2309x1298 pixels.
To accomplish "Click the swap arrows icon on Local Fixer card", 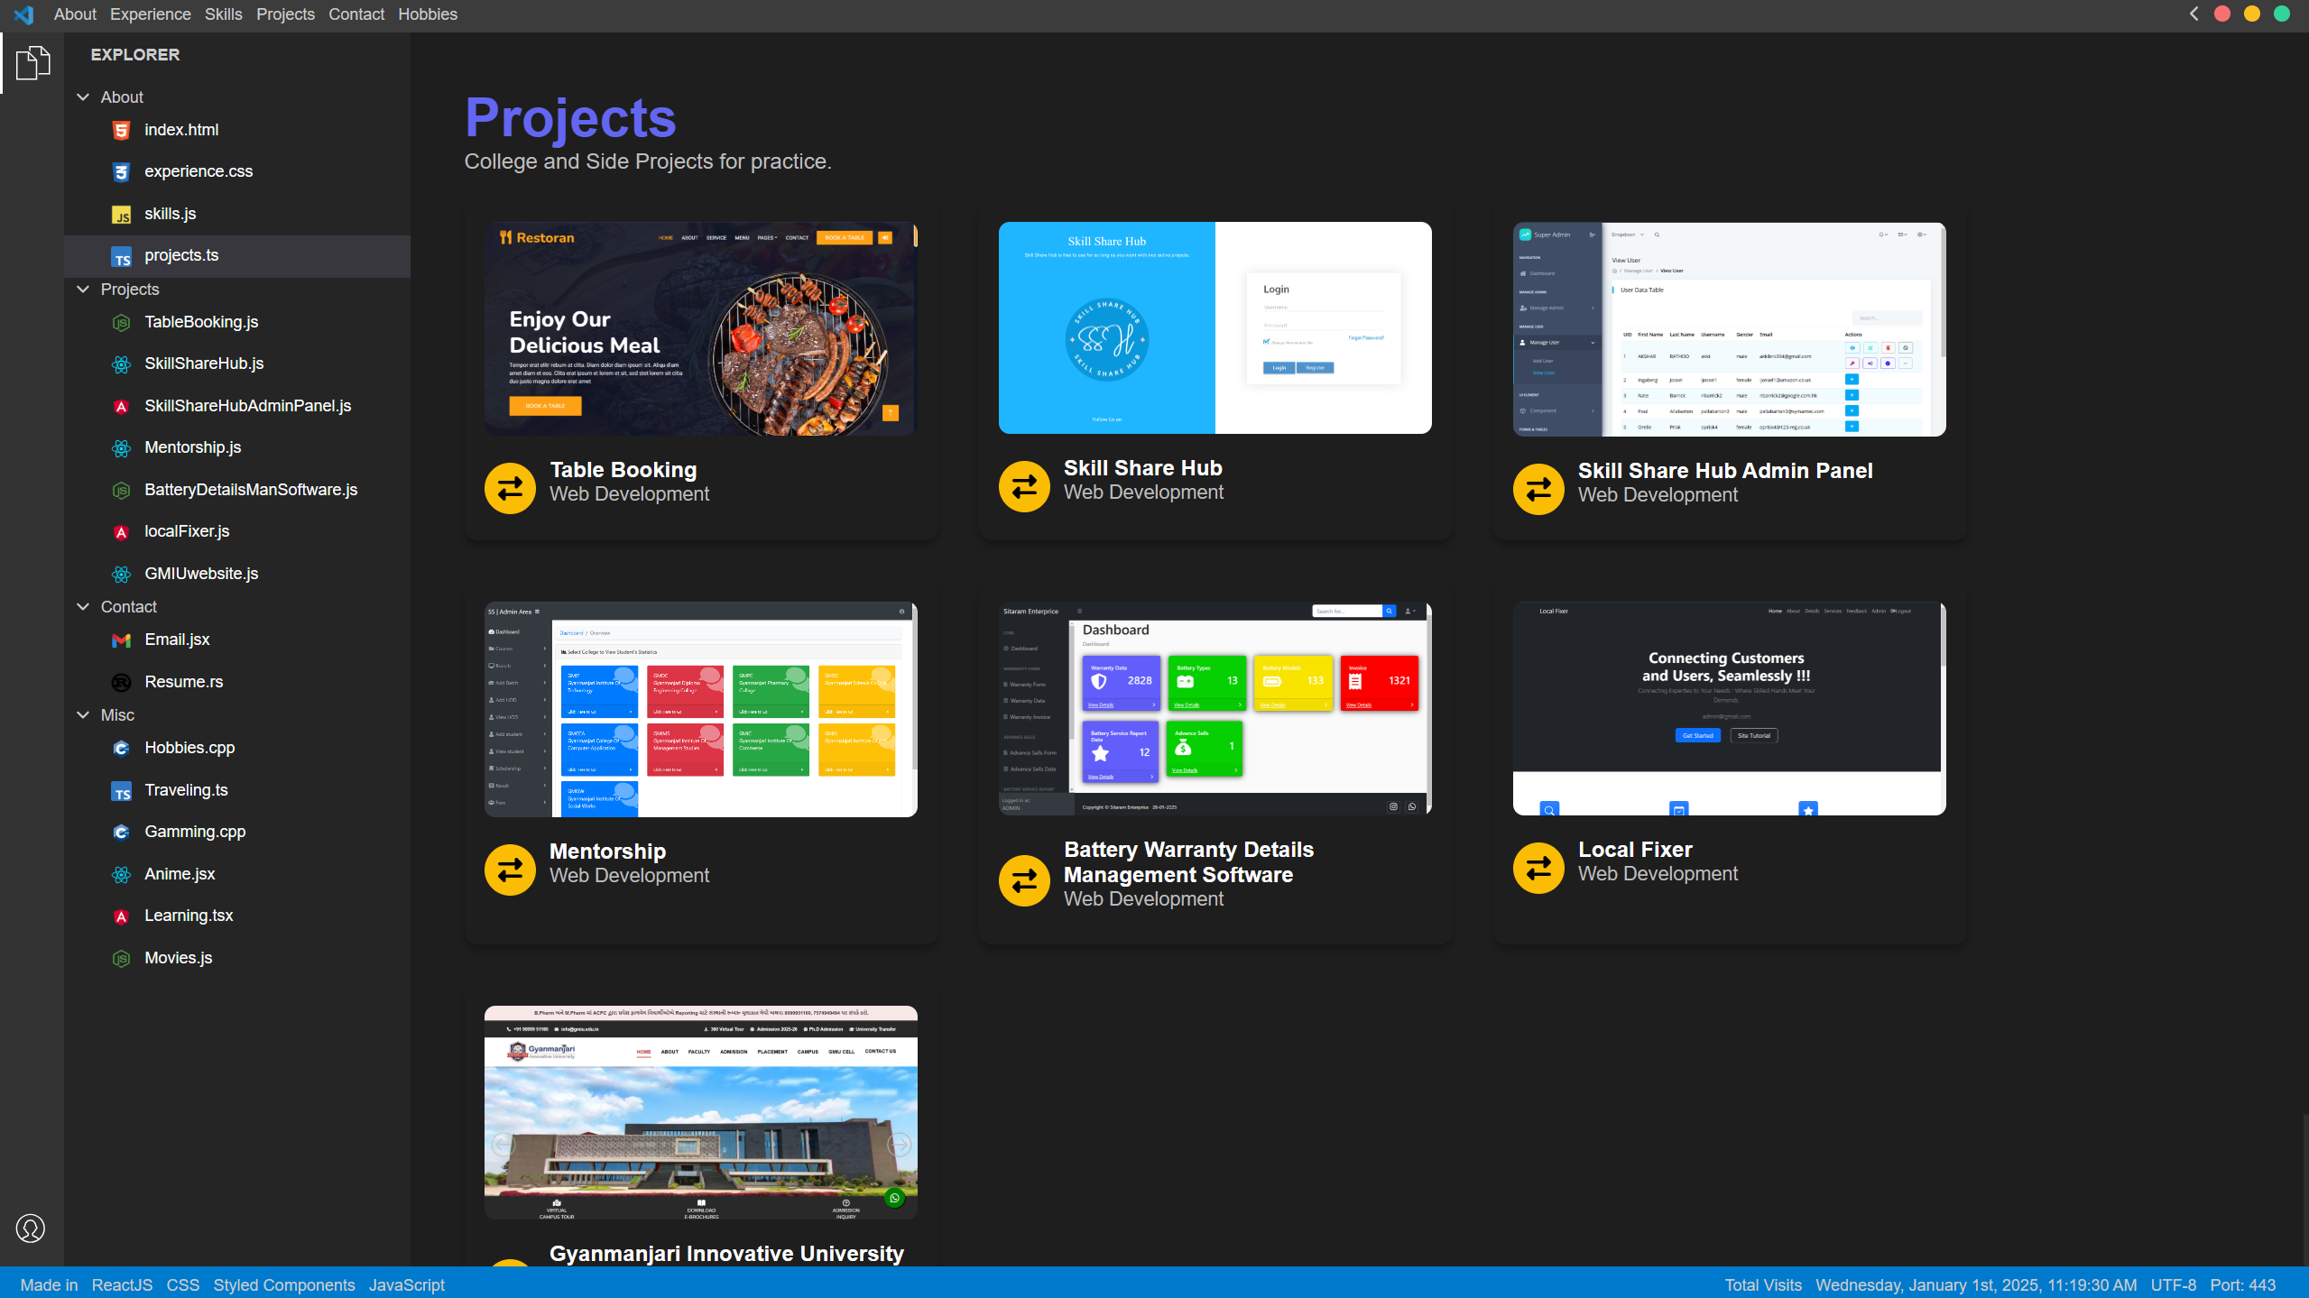I will coord(1538,868).
